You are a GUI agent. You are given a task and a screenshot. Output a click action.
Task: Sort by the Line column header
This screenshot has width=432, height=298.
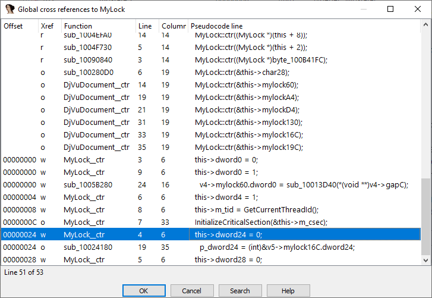point(147,26)
